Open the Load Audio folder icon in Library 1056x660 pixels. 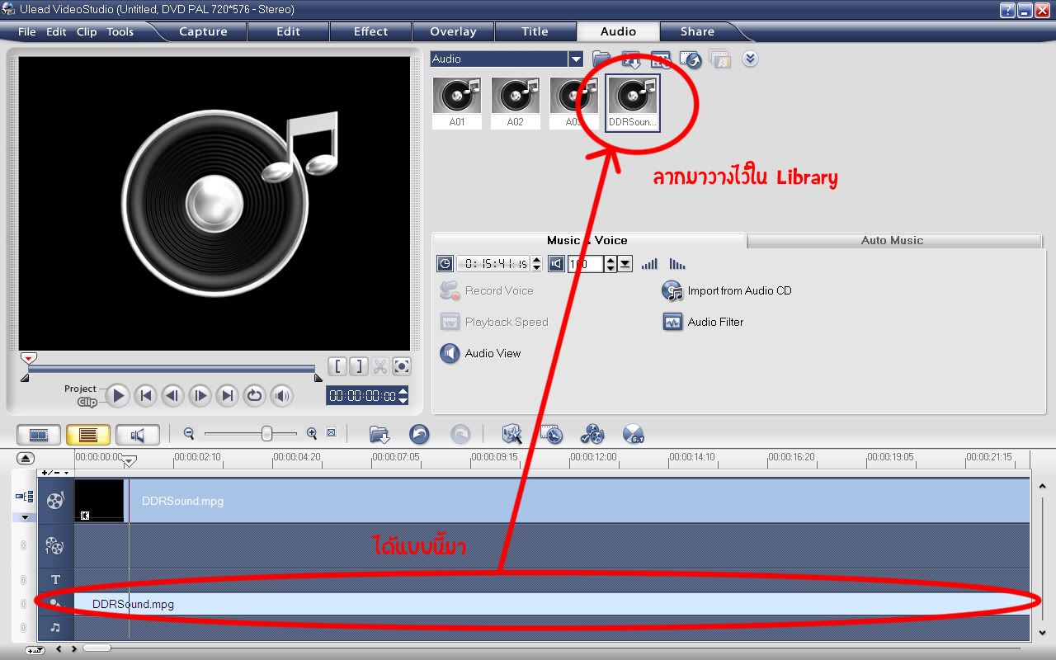coord(601,59)
